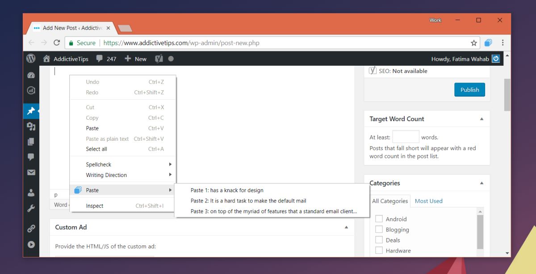Viewport: 536px width, 274px height.
Task: Open the envelope mail icon in sidebar
Action: (31, 172)
